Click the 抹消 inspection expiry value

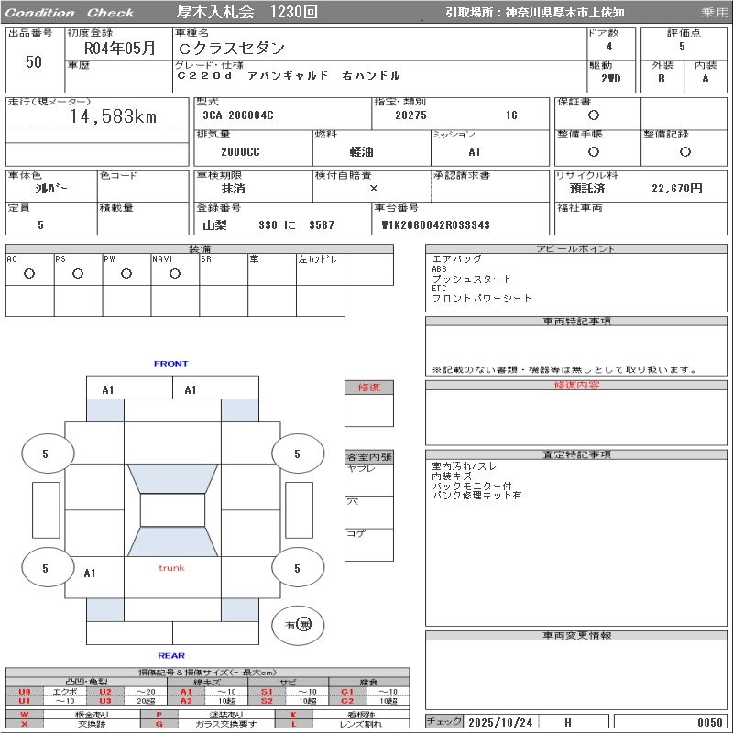[x=234, y=189]
